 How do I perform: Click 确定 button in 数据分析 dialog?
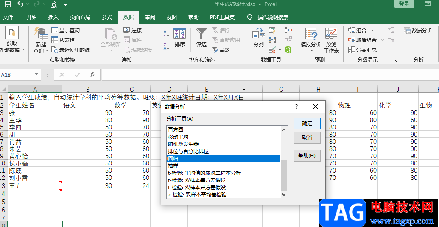point(307,123)
